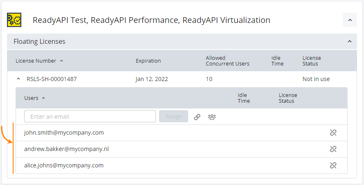Unassign andrew.bakker@mycompany.nl from the license
This screenshot has height=185, width=364.
(333, 149)
